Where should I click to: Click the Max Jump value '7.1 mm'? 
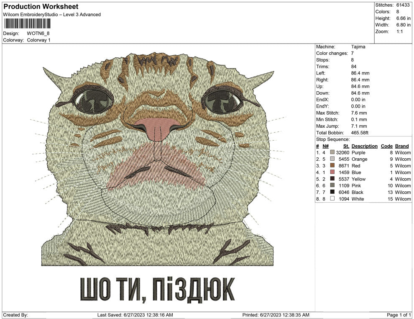359,126
